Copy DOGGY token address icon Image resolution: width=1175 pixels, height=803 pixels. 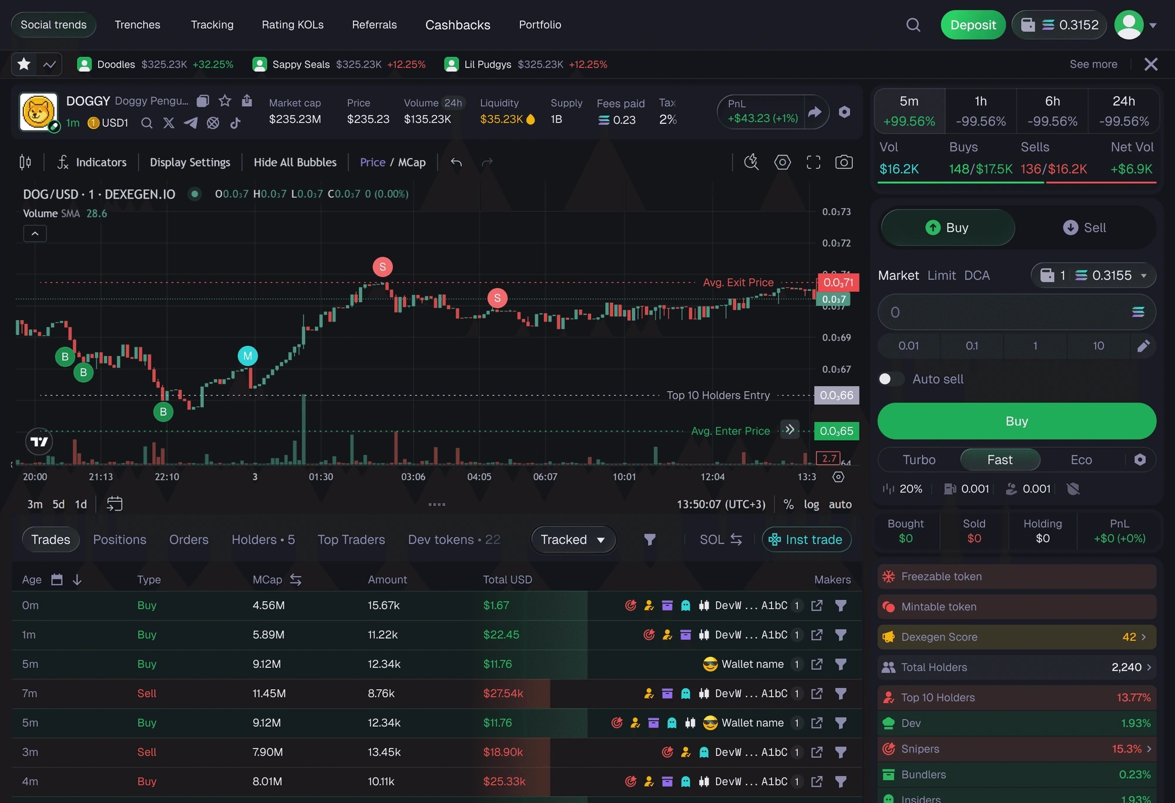click(x=203, y=101)
